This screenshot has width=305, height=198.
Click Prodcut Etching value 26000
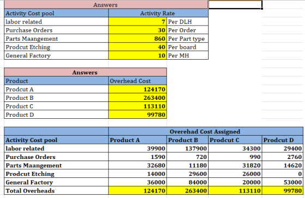click(x=235, y=174)
